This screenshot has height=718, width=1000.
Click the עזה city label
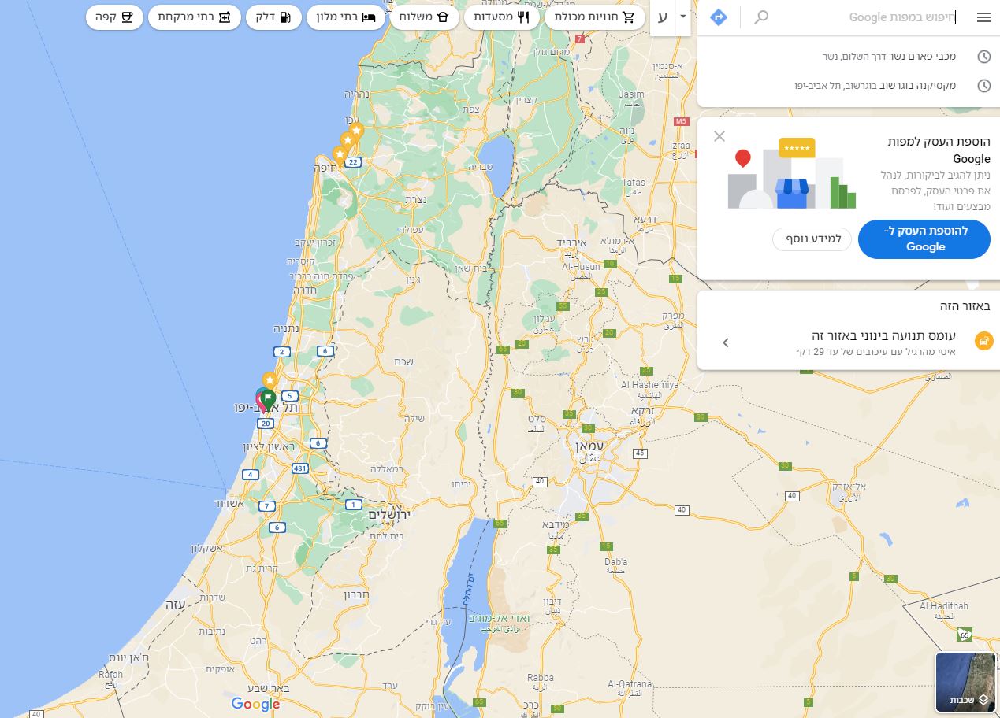coord(175,605)
